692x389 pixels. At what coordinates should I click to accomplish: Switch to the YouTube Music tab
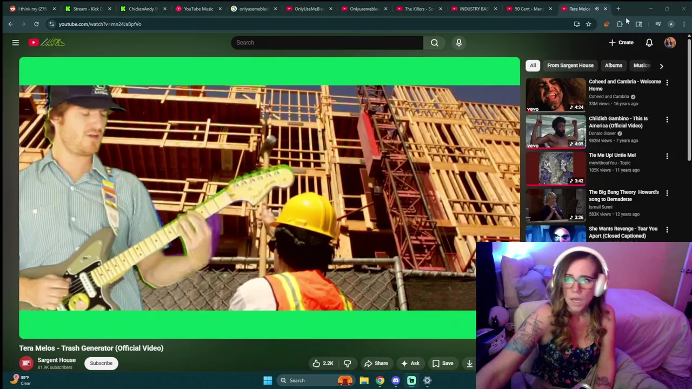coord(199,9)
